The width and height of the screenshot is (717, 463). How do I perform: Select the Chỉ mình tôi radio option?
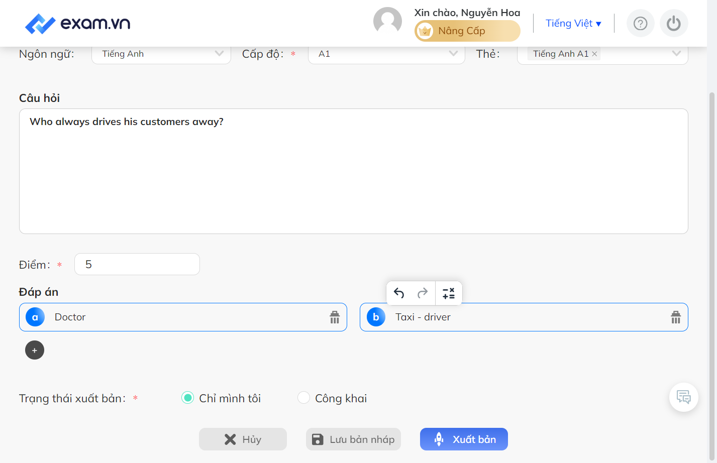point(187,398)
